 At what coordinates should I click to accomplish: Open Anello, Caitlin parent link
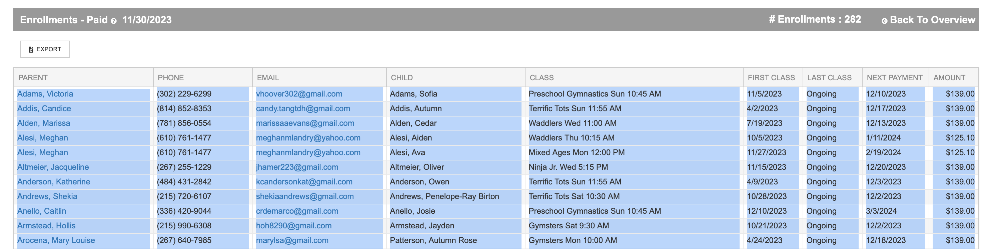[x=42, y=211]
